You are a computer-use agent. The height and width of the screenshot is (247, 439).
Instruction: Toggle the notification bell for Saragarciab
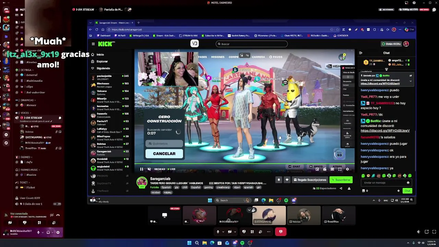[x=278, y=180]
